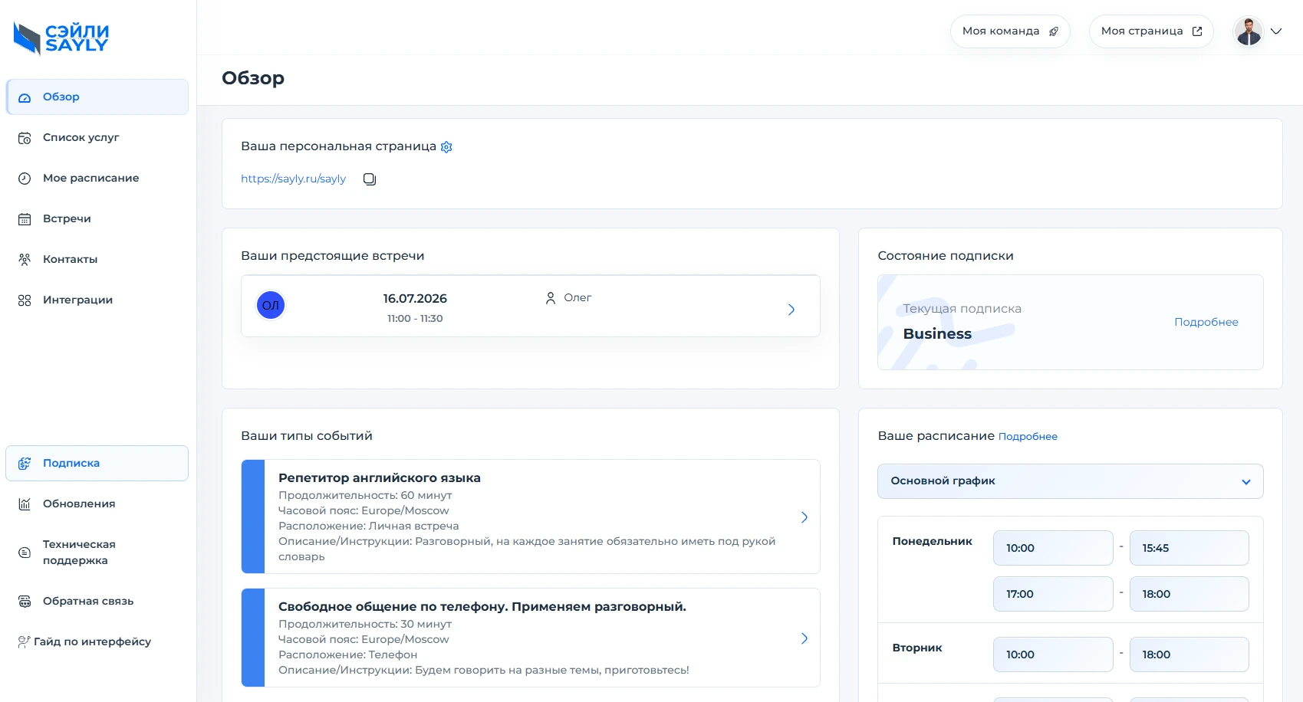Open Гайд по интерфейсу item

pyautogui.click(x=97, y=642)
